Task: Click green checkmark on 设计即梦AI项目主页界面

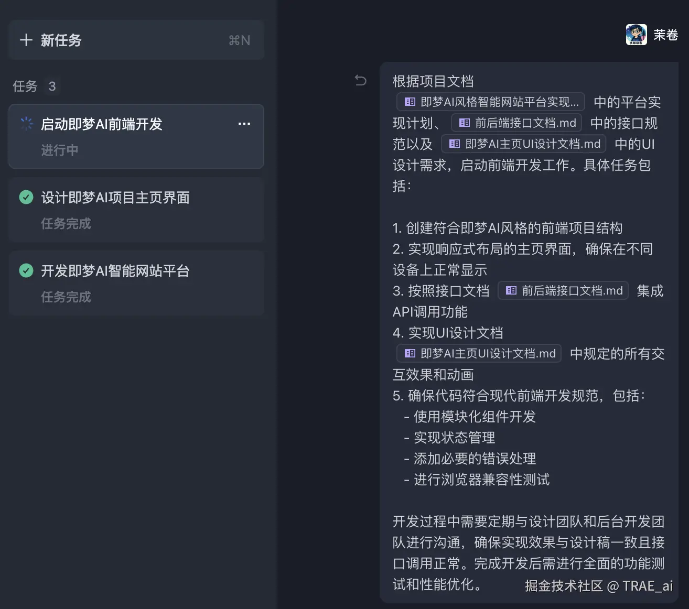Action: tap(26, 198)
